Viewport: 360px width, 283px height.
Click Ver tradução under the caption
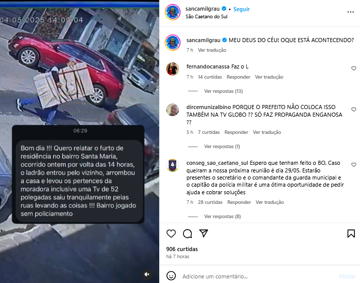(x=212, y=50)
